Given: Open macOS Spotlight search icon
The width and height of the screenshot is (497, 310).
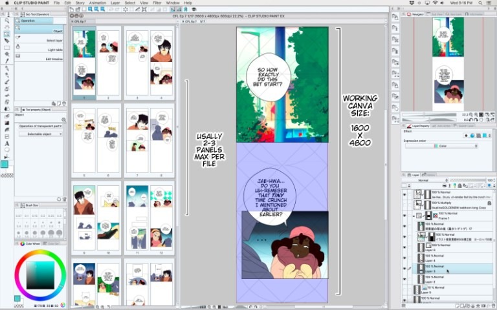Looking at the screenshot, I should tap(480, 3).
